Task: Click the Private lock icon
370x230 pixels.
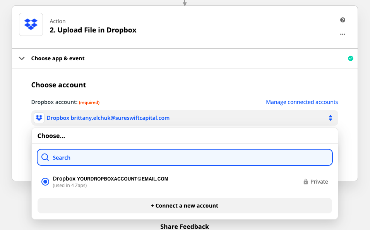Action: point(306,181)
